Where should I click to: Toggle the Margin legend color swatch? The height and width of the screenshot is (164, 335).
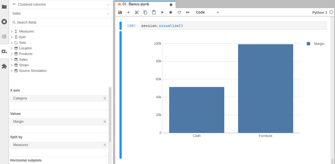[308, 44]
